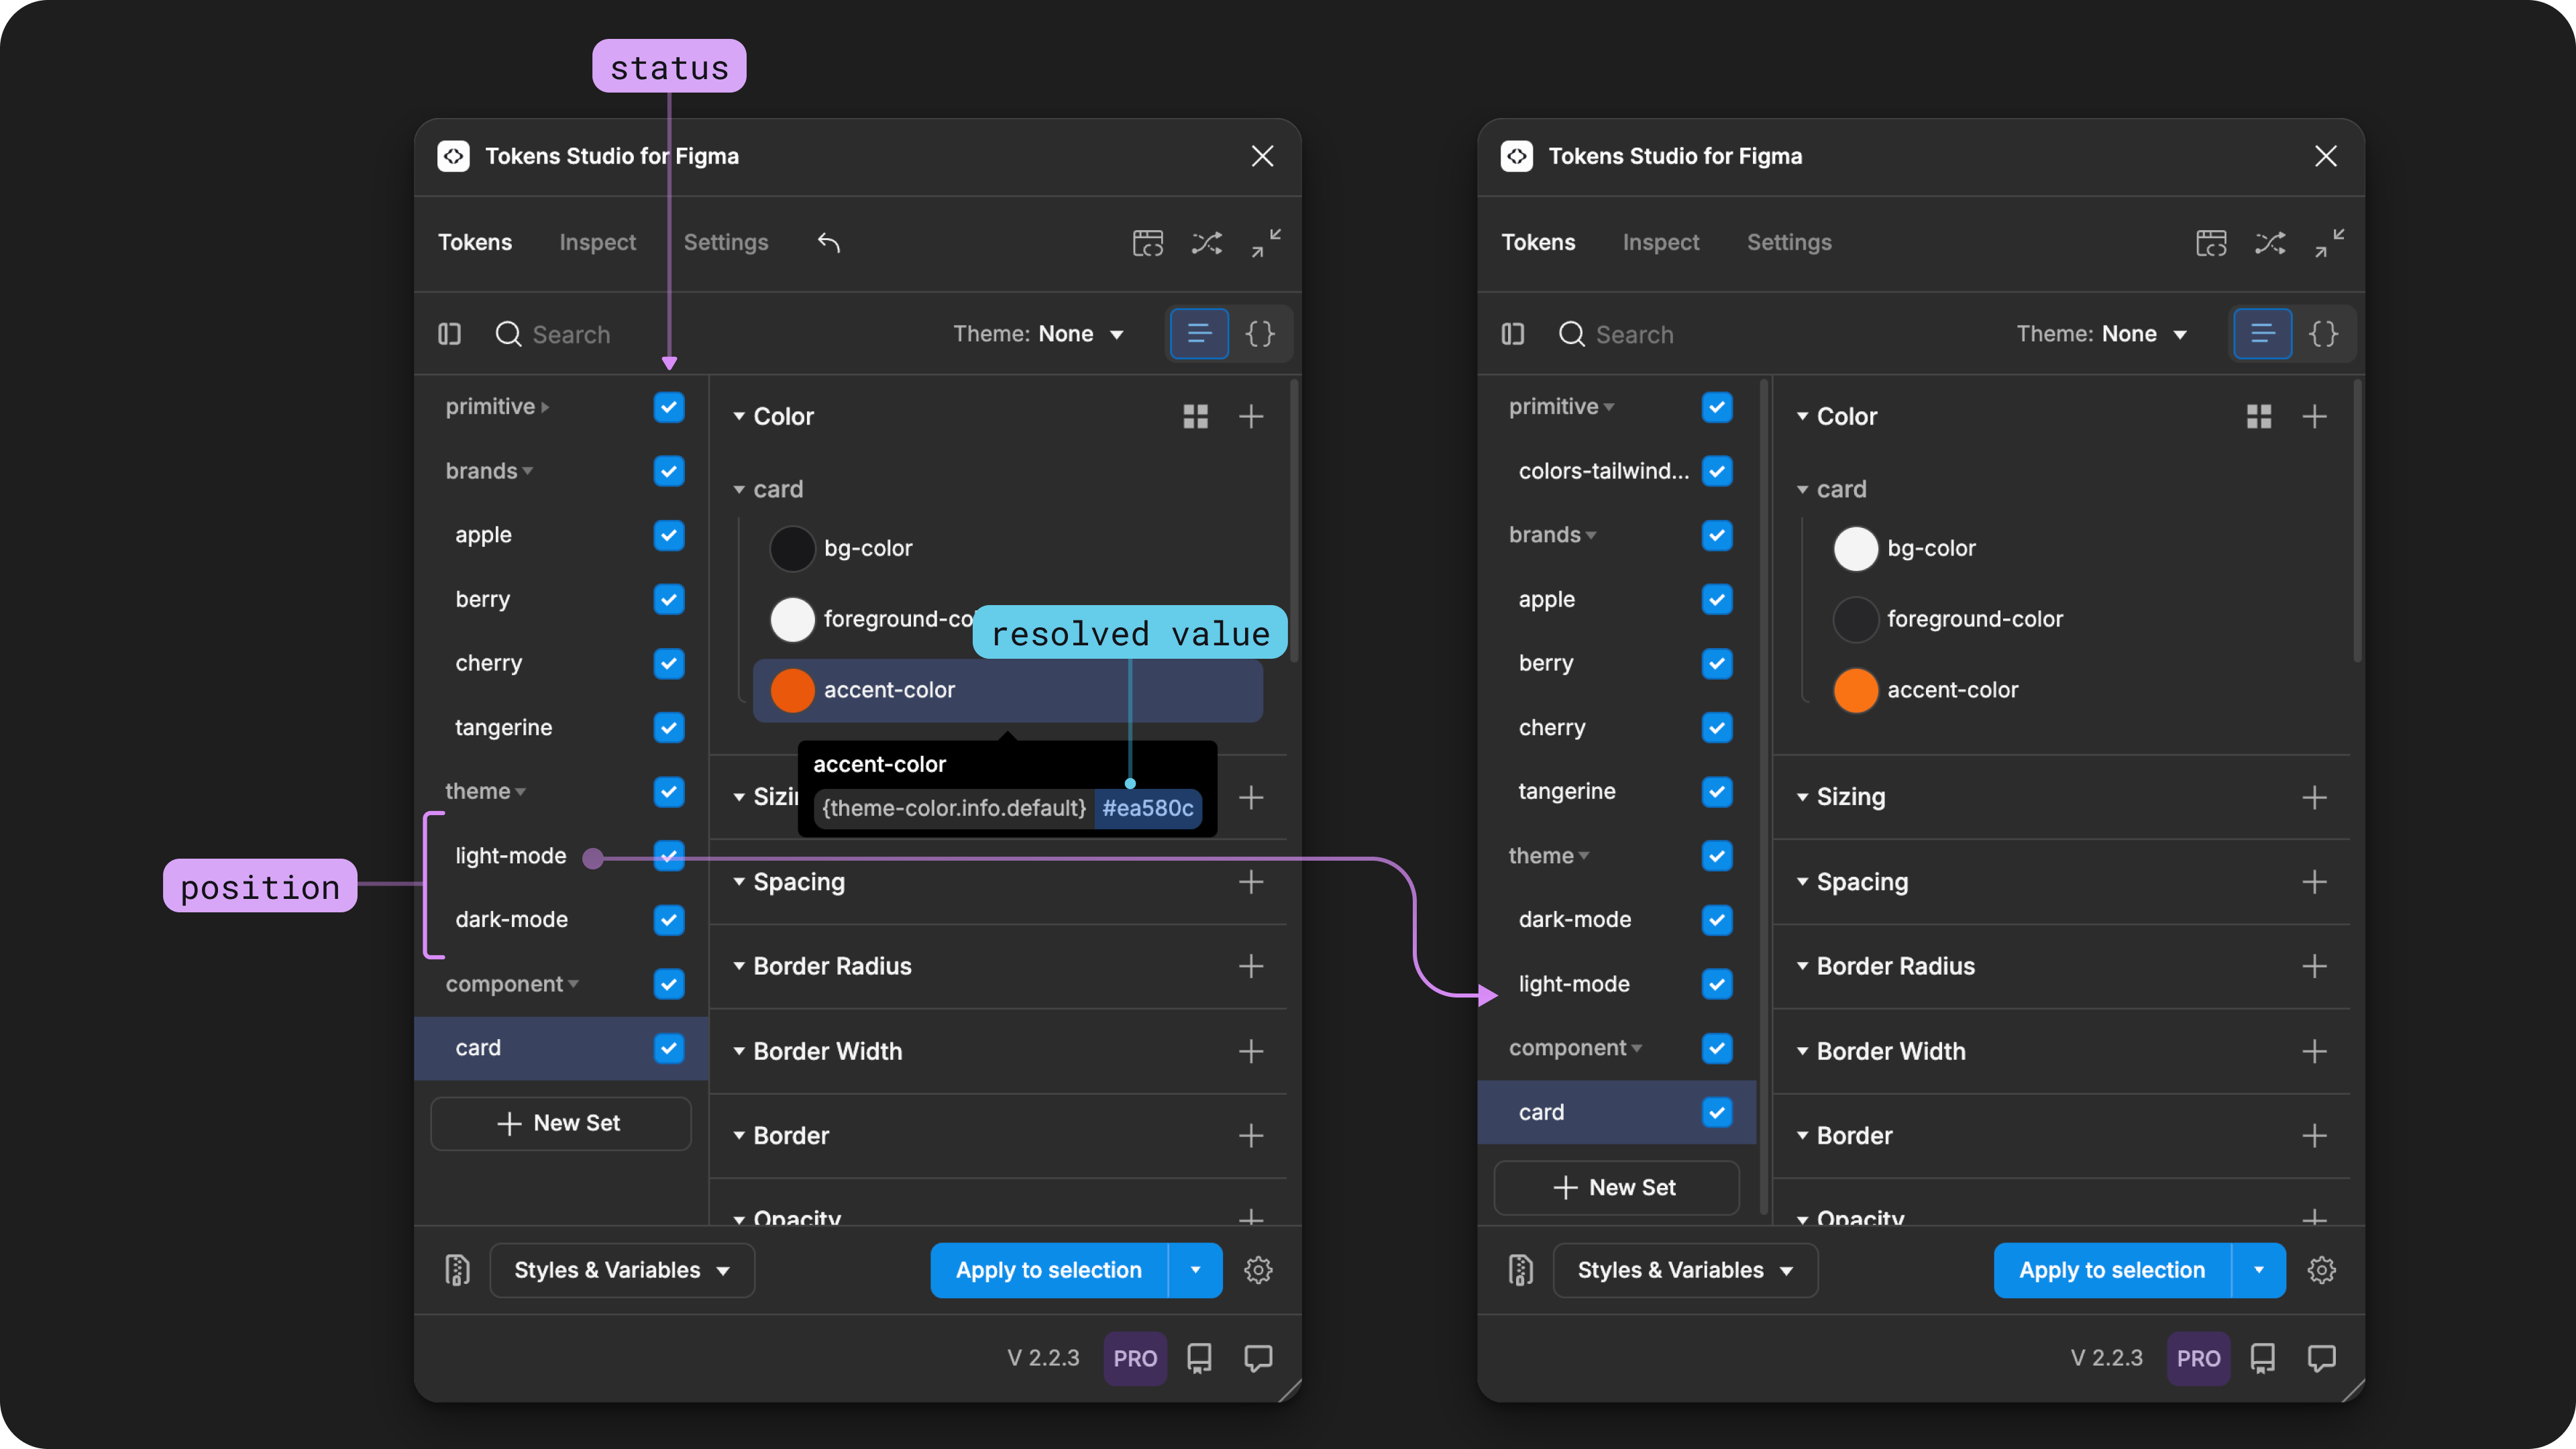Open the feedback chat icon, right panel
The image size is (2576, 1449).
pyautogui.click(x=2321, y=1358)
